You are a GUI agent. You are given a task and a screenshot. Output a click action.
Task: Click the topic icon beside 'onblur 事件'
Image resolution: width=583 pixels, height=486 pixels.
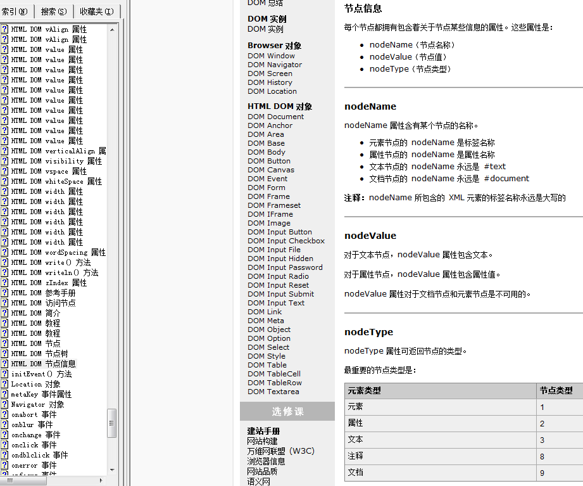coord(4,425)
